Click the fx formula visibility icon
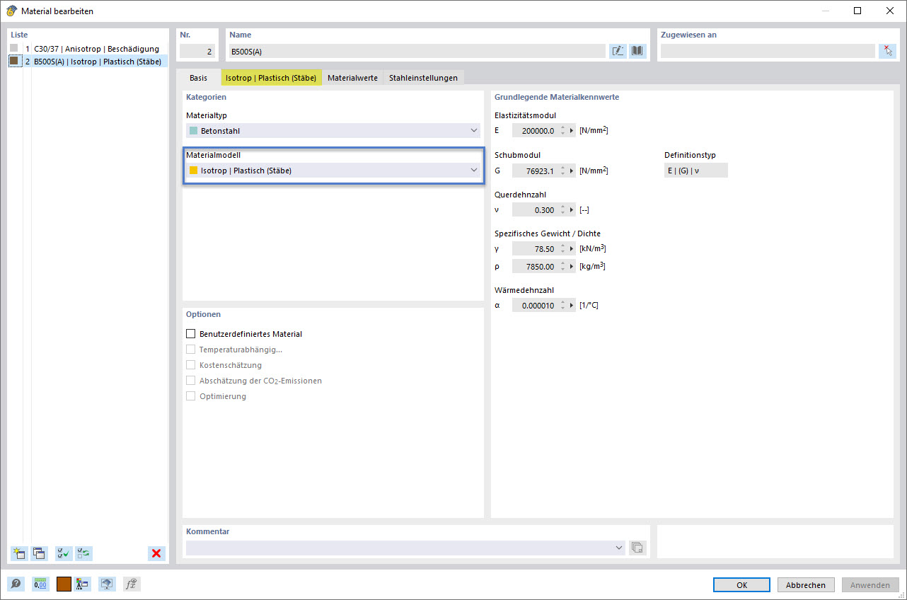This screenshot has height=600, width=907. click(x=131, y=584)
